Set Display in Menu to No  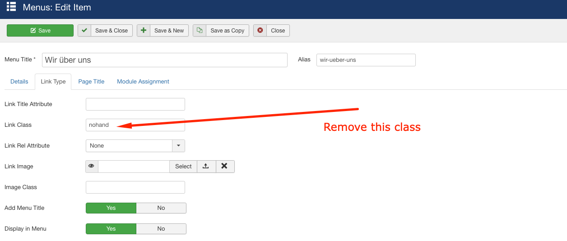click(x=161, y=229)
